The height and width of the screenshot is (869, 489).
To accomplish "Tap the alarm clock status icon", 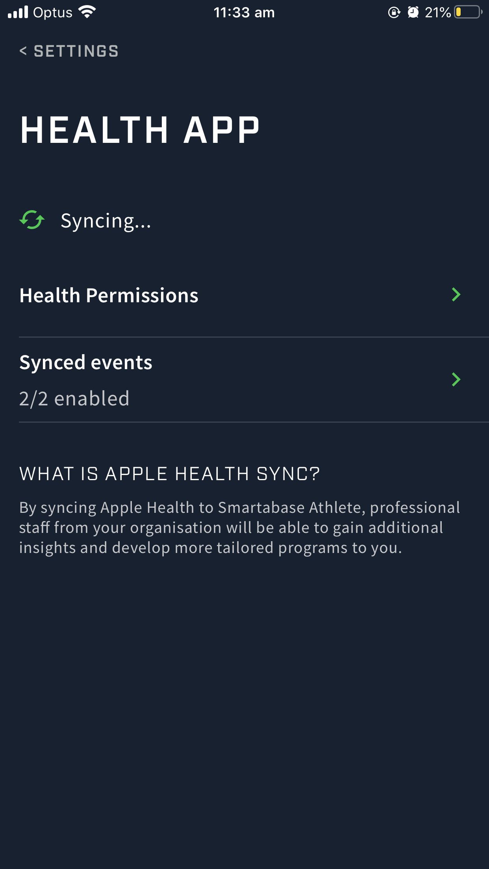I will [x=413, y=12].
